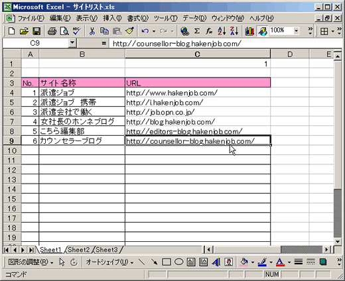Create a new workbook with New icon

[x=11, y=31]
